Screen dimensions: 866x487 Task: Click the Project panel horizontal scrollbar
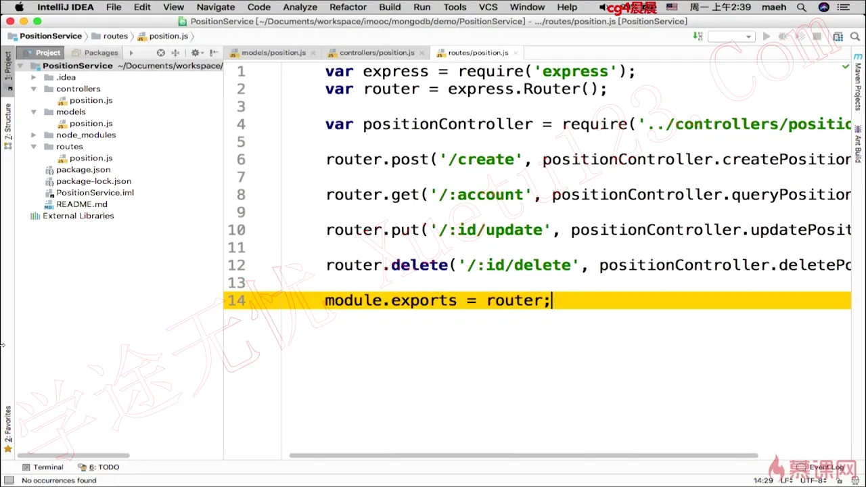tap(73, 455)
